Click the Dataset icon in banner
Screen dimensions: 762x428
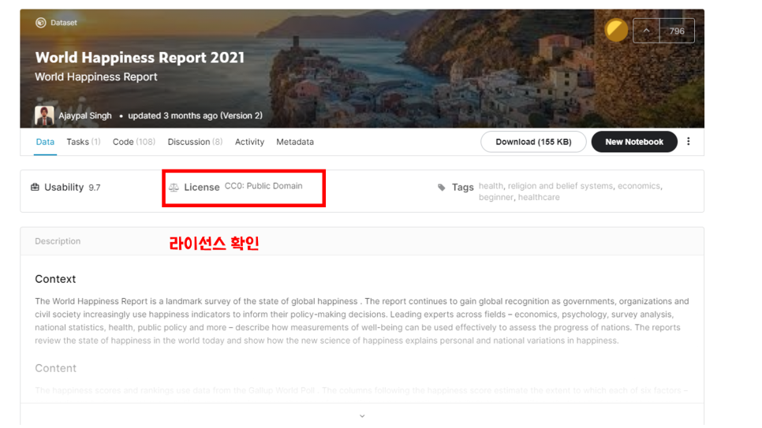pos(41,22)
